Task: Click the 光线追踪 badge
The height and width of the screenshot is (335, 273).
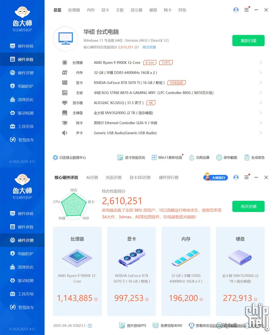Action: tap(177, 83)
